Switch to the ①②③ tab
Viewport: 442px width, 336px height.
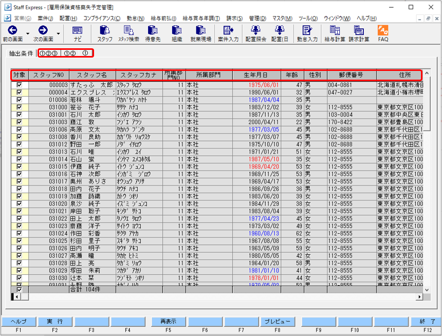[48, 53]
